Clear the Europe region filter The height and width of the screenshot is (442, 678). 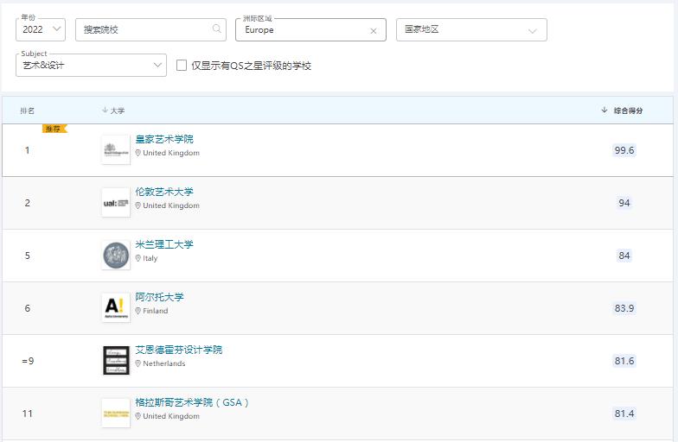coord(374,31)
